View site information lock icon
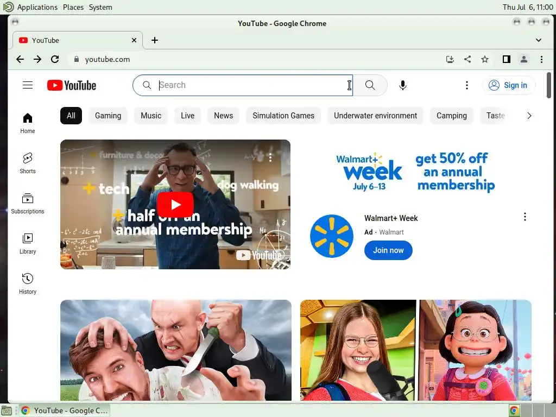556x417 pixels. tap(76, 59)
